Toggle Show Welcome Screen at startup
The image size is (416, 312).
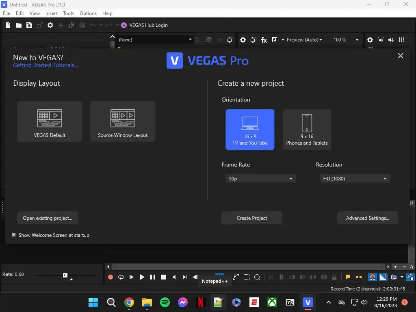point(14,235)
